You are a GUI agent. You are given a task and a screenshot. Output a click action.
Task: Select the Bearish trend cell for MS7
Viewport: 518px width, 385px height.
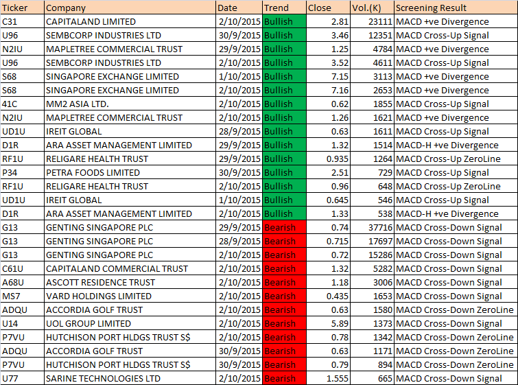click(x=285, y=296)
